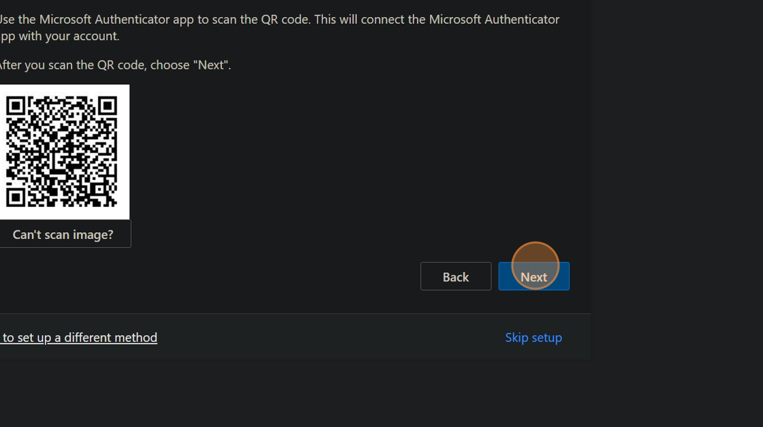Click the center of the QR code

(62, 152)
